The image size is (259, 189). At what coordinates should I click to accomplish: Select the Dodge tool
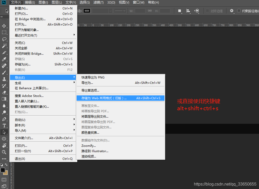coord(4,112)
